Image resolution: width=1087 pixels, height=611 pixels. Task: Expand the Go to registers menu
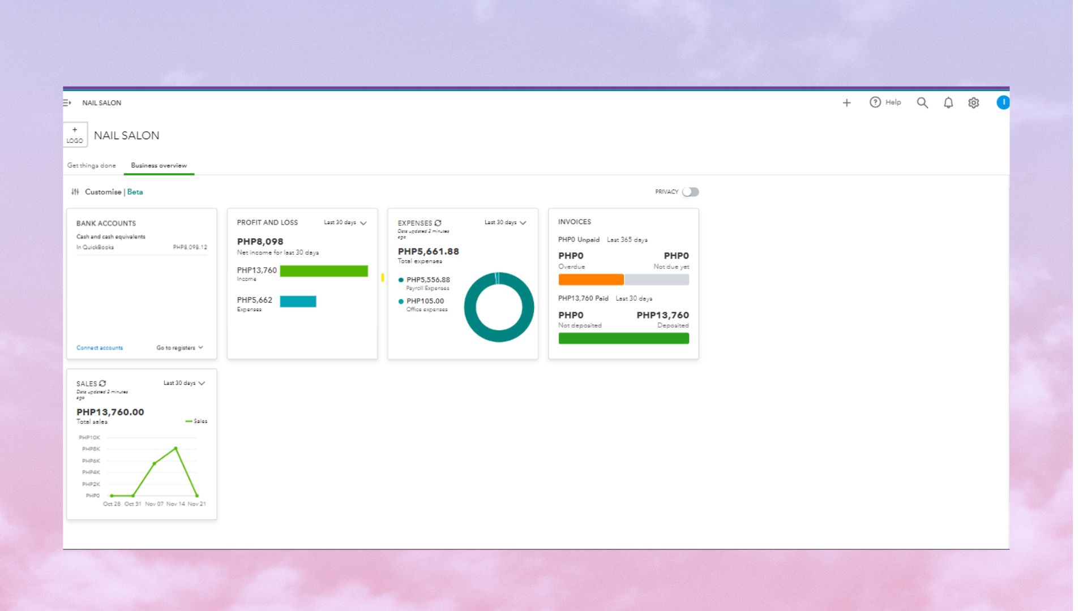click(x=179, y=348)
